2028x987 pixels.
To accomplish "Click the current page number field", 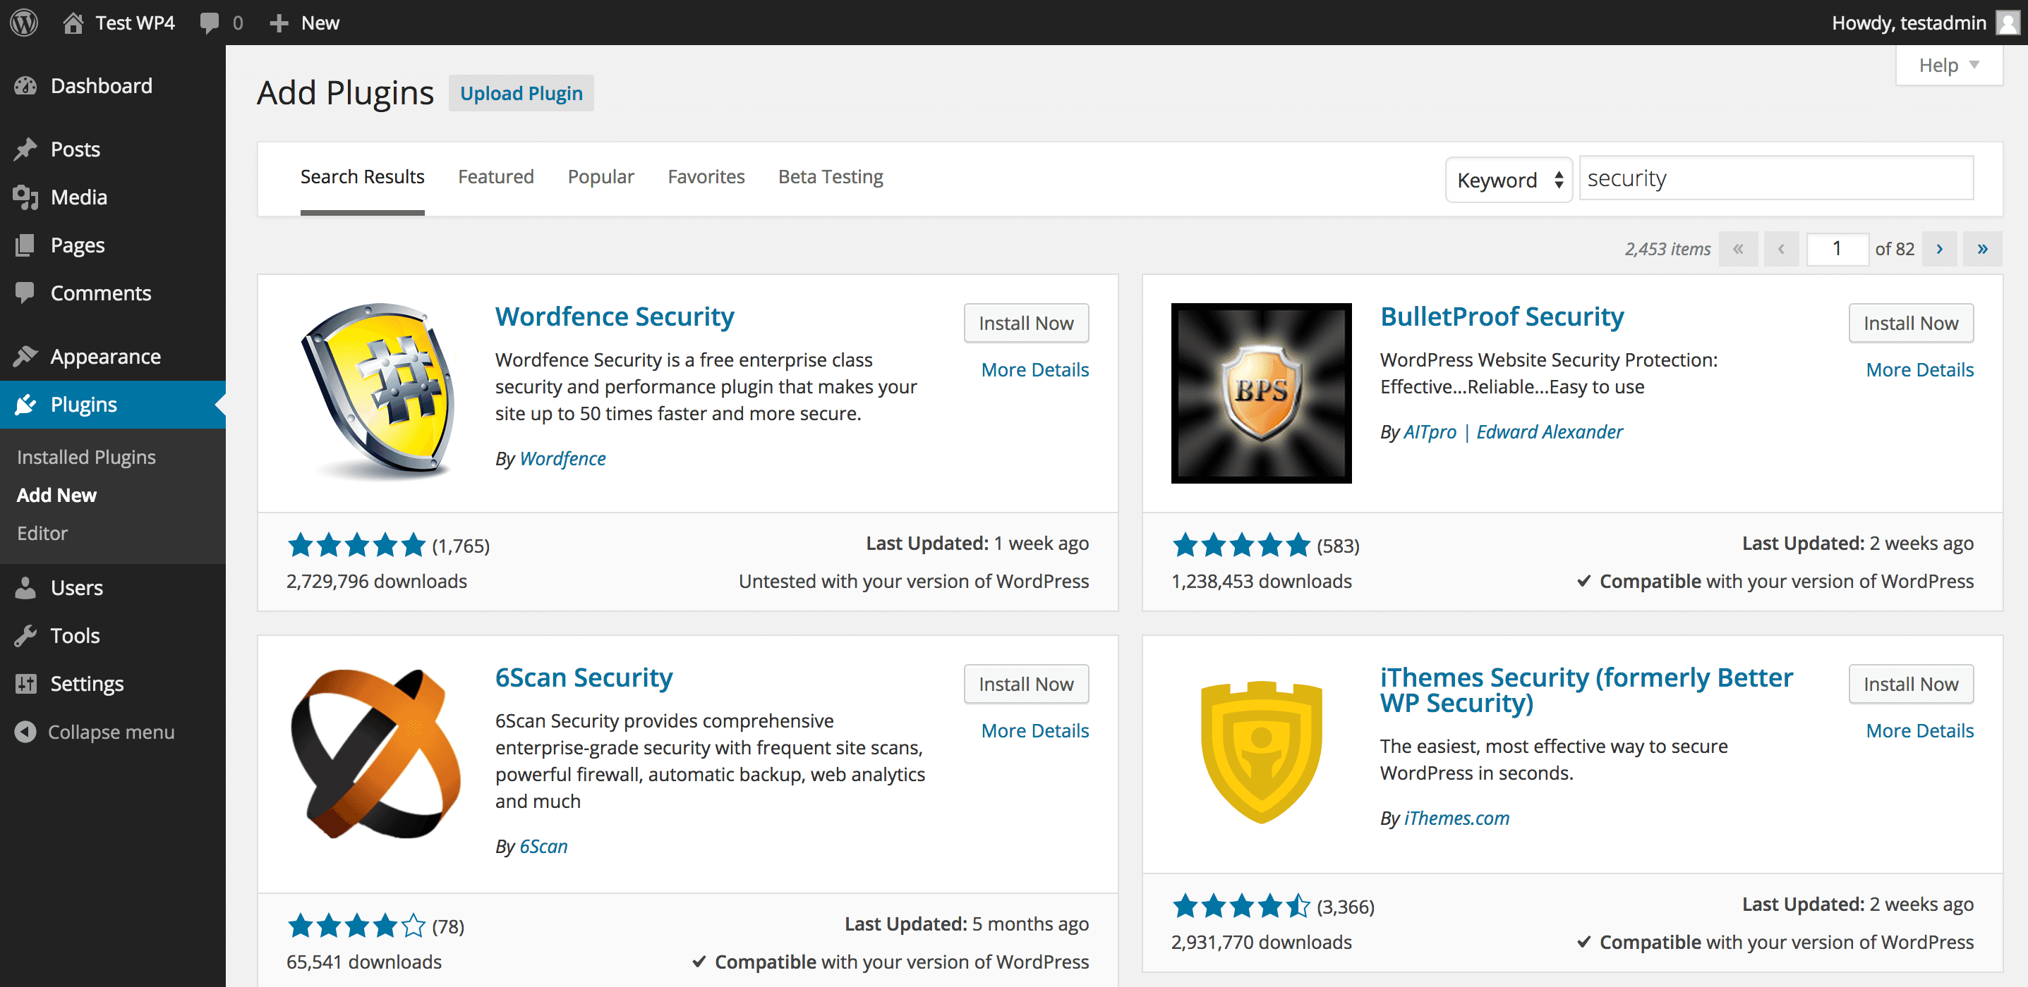I will (x=1837, y=250).
